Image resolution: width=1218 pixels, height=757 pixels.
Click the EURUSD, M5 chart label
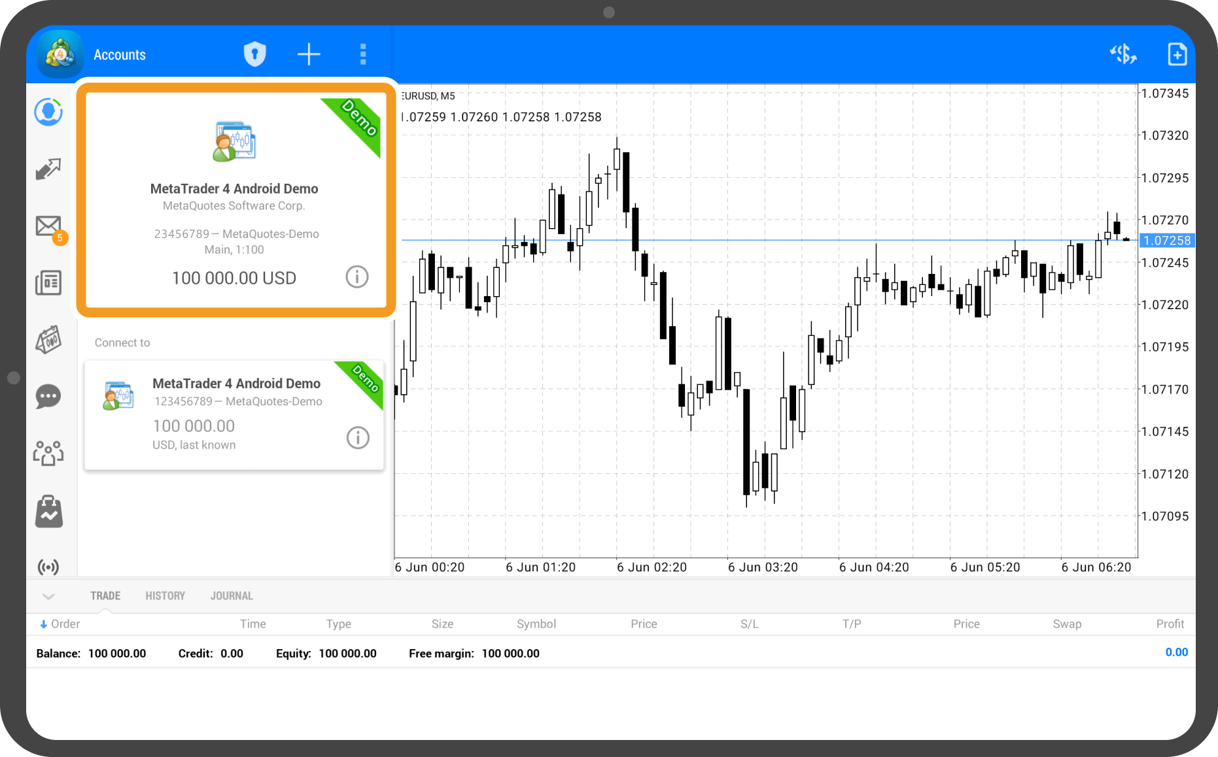click(x=428, y=96)
